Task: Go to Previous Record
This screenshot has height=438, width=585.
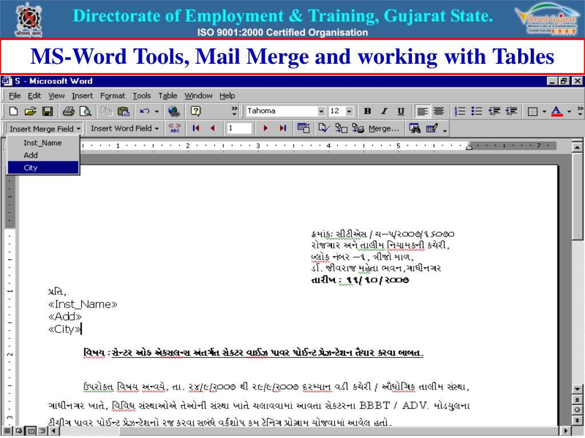Action: [213, 128]
